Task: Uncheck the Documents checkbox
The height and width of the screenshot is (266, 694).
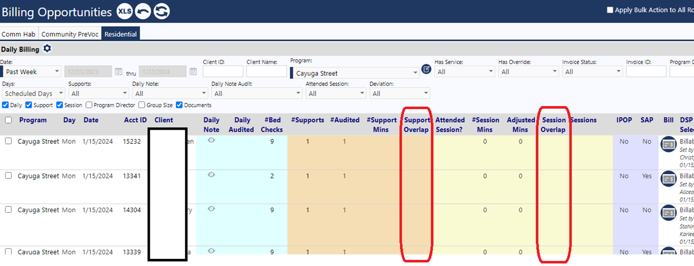Action: pos(179,105)
